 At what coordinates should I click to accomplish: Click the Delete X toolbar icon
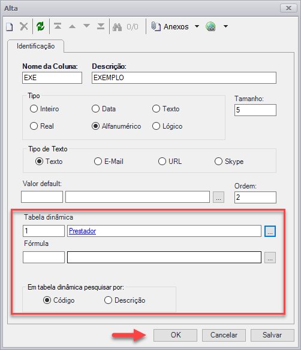pyautogui.click(x=24, y=26)
